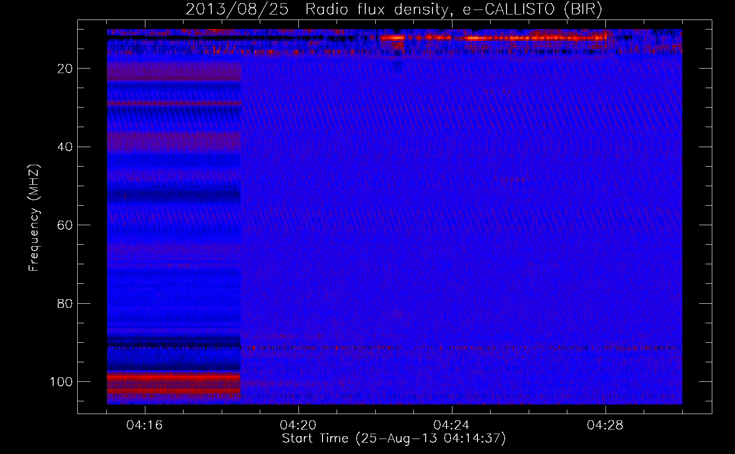Click the 60 frequency tick label
The image size is (735, 454).
coord(65,226)
